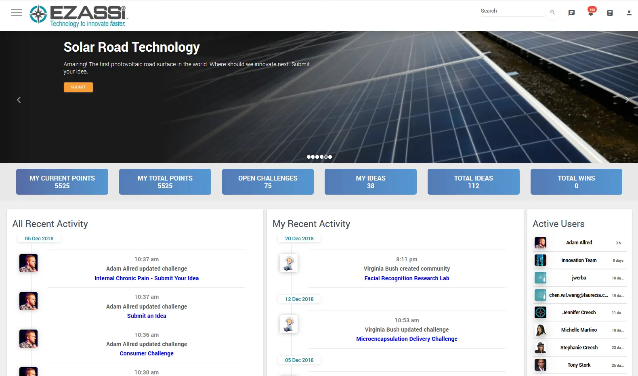Open the hamburger navigation menu
638x376 pixels.
click(x=17, y=13)
